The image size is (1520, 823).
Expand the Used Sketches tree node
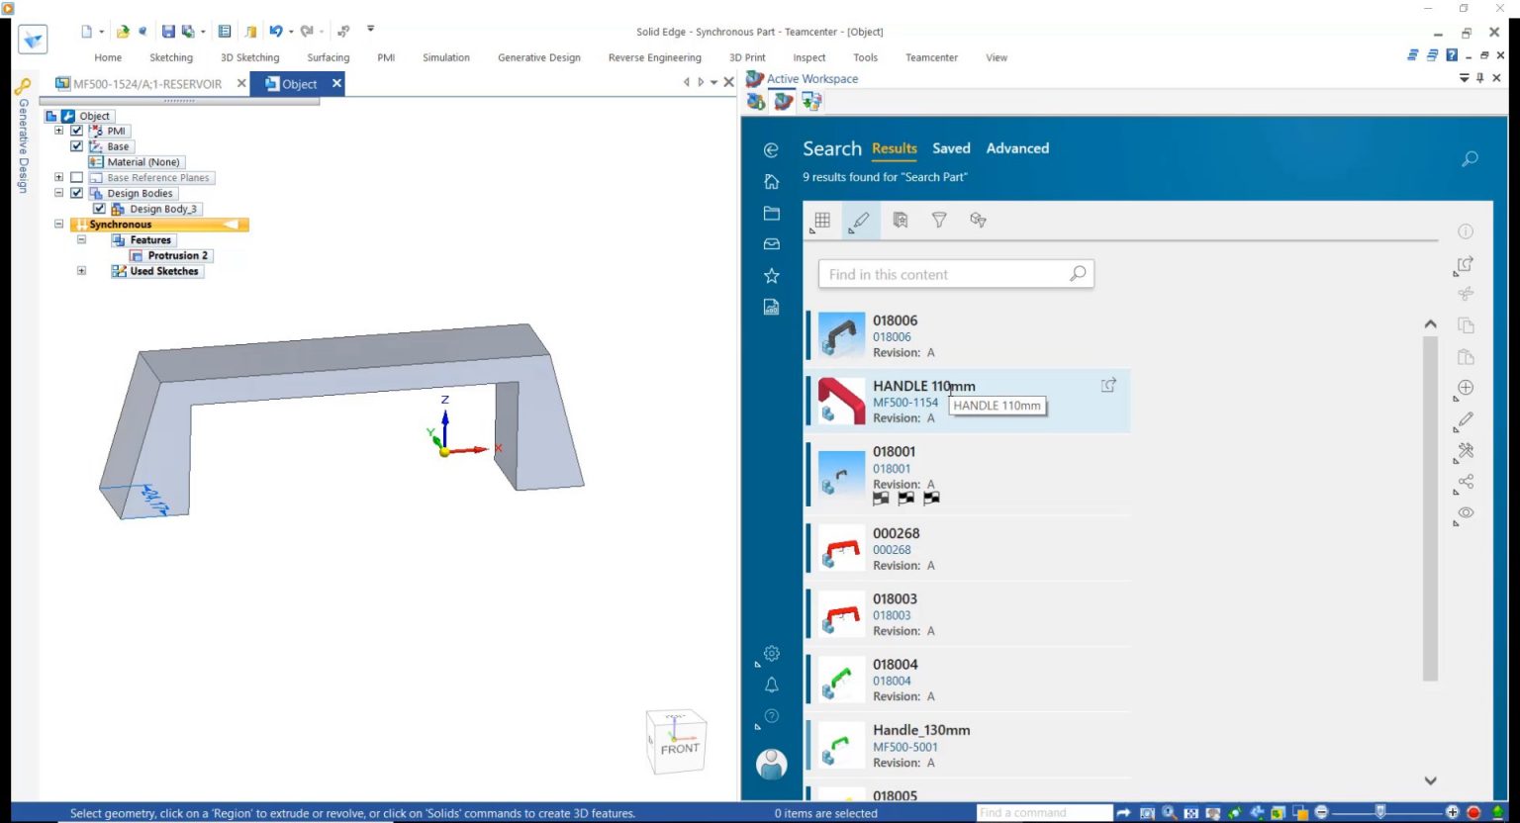[81, 271]
